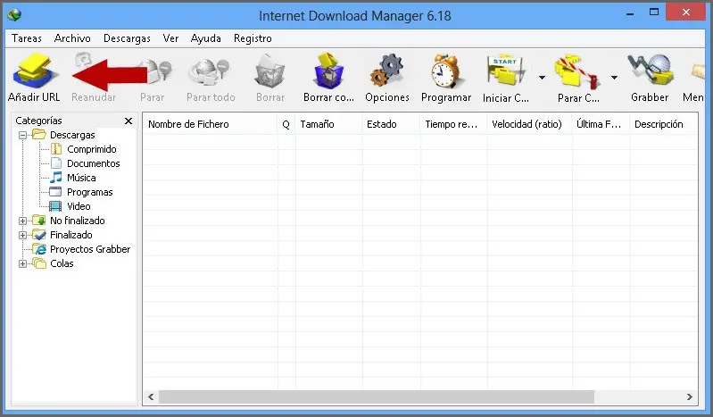Click the Añadir URL toolbar icon

(x=35, y=71)
